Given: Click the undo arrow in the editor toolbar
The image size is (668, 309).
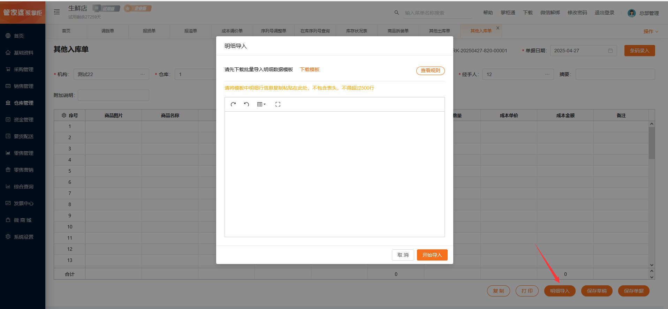Looking at the screenshot, I should click(x=246, y=104).
